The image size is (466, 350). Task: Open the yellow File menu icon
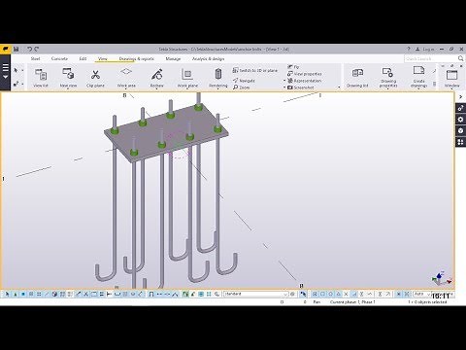point(5,49)
